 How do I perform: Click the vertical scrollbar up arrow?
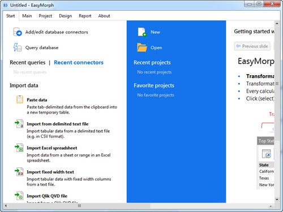[x=277, y=24]
